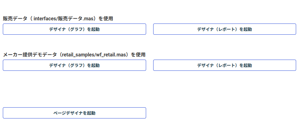The image size is (306, 129).
Task: Click the second デザイナ（グラフ）を起動 button
Action: tap(74, 65)
